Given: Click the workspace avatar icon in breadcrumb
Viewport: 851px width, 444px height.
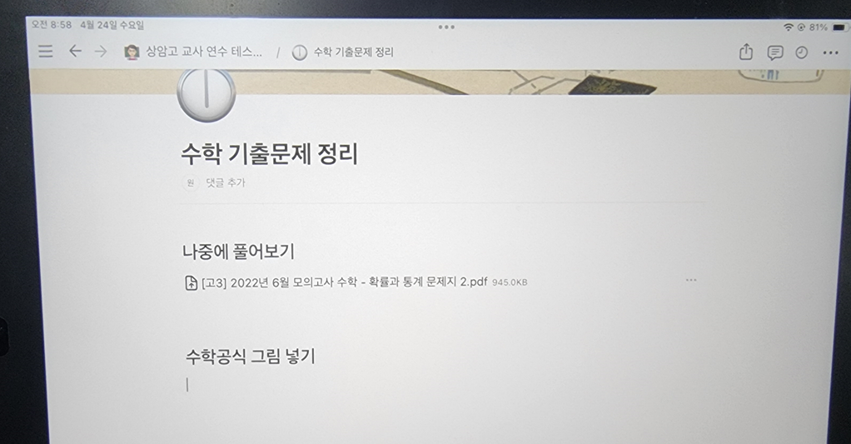Looking at the screenshot, I should [x=132, y=52].
